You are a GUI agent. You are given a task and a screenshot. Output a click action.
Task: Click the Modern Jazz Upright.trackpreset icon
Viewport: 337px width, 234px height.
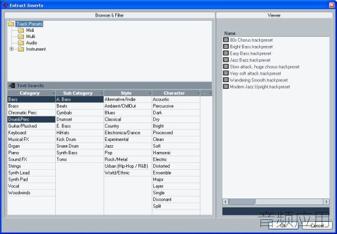[x=225, y=86]
